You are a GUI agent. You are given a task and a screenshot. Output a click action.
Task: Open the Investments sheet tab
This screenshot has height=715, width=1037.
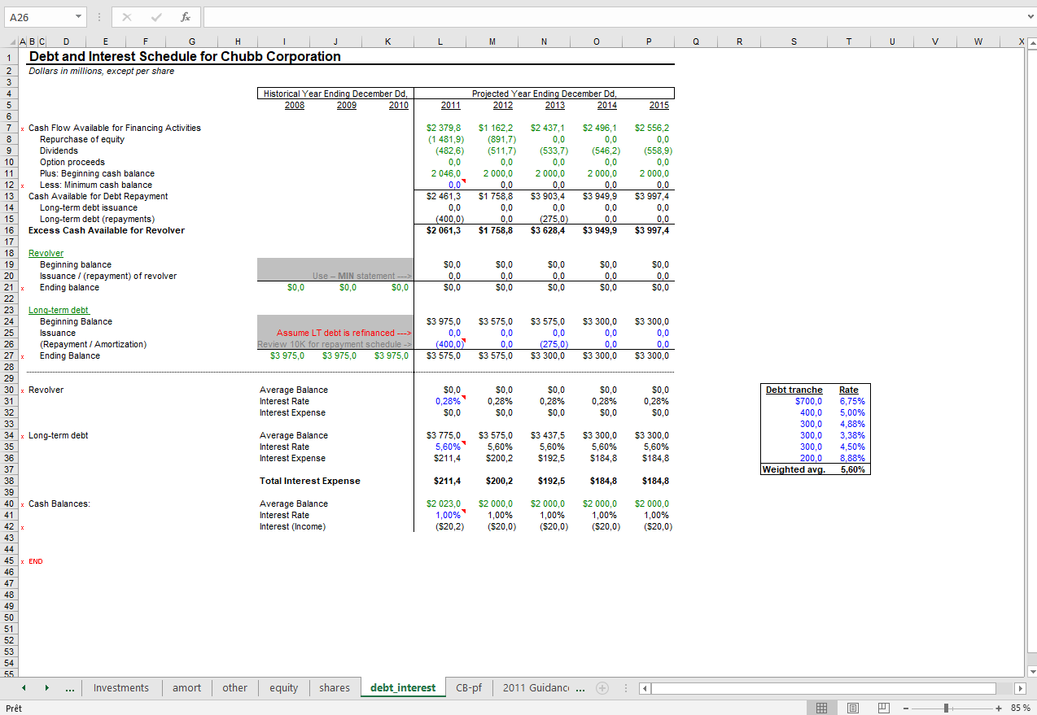121,688
